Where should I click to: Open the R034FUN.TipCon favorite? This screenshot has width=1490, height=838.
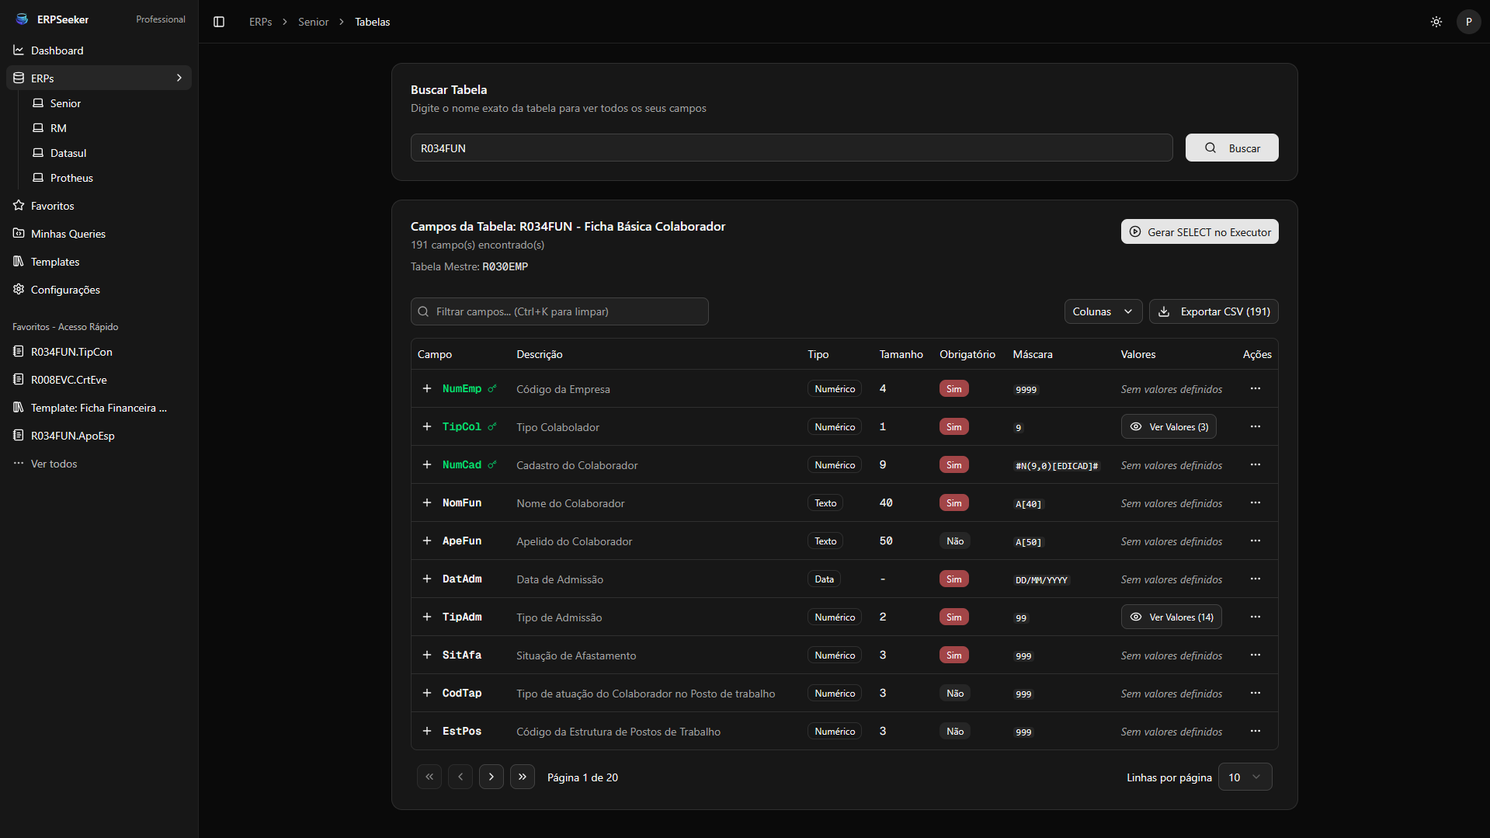tap(71, 351)
